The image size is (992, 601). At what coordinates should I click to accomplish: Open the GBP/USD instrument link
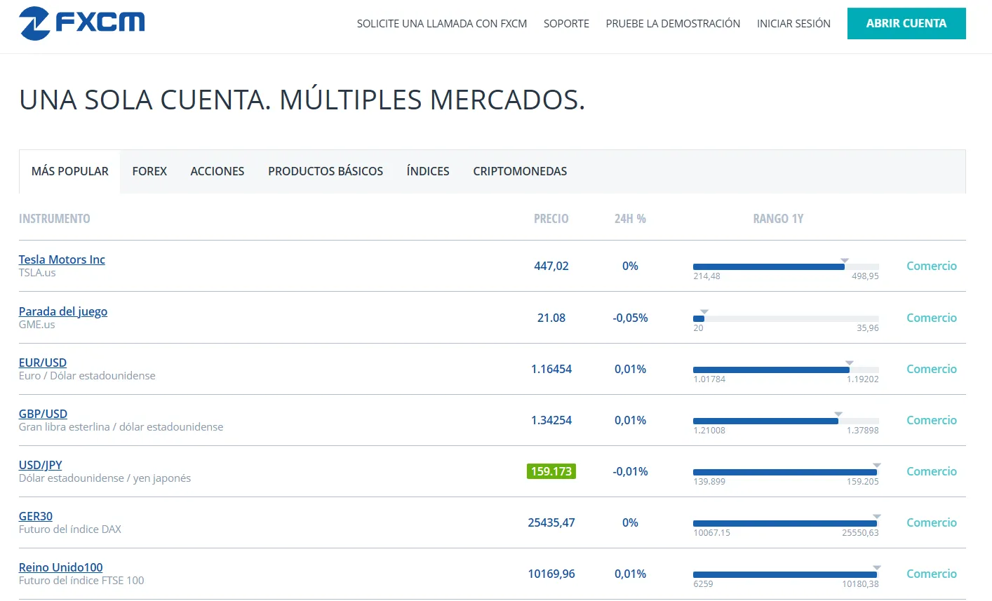tap(43, 414)
